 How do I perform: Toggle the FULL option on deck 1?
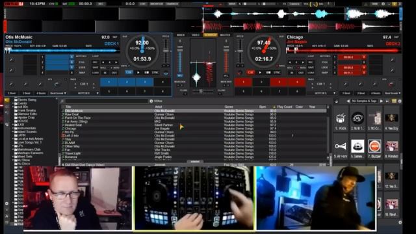pos(82,62)
